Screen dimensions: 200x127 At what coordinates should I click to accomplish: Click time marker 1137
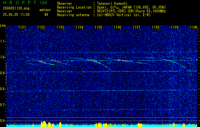click(x=137, y=27)
